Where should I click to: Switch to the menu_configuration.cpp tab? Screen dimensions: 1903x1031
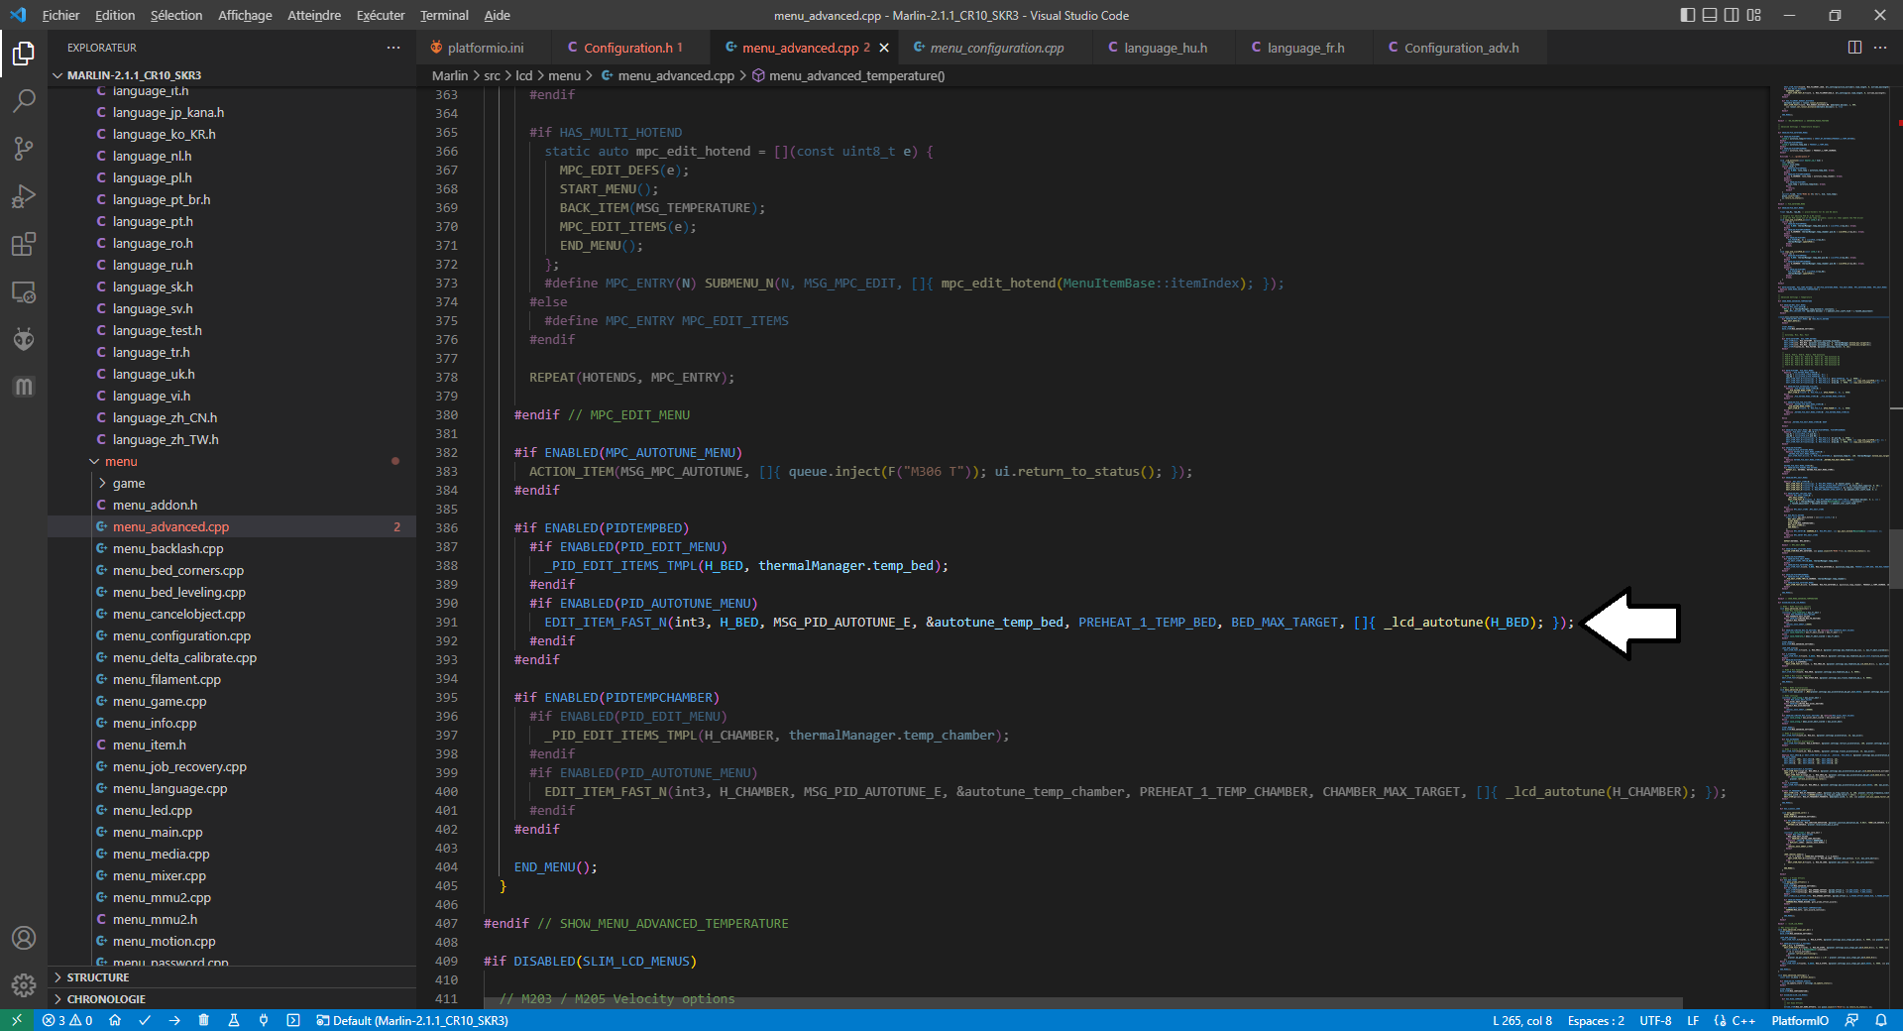tap(997, 48)
